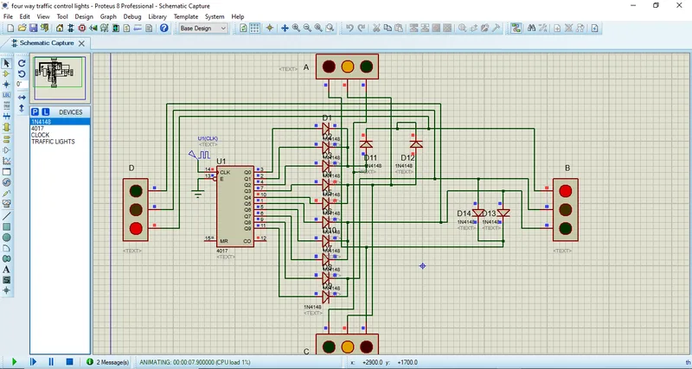
Task: Select 1N4148 in the devices list
Action: click(60, 122)
